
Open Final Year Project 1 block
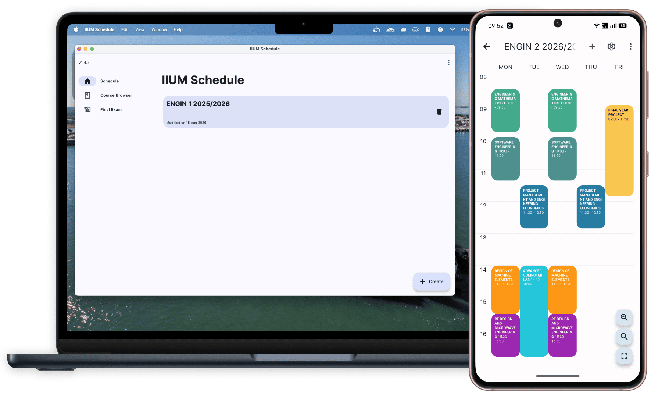(619, 150)
